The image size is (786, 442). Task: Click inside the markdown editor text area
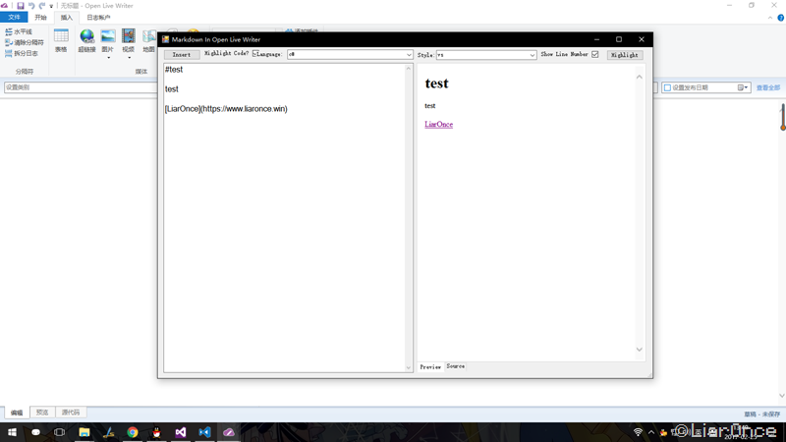(284, 217)
